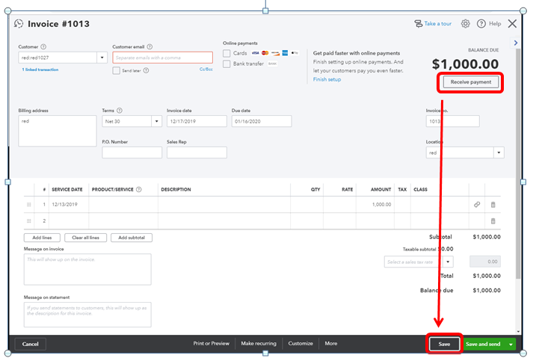
Task: Expand the side panel chevron arrow
Action: point(516,43)
